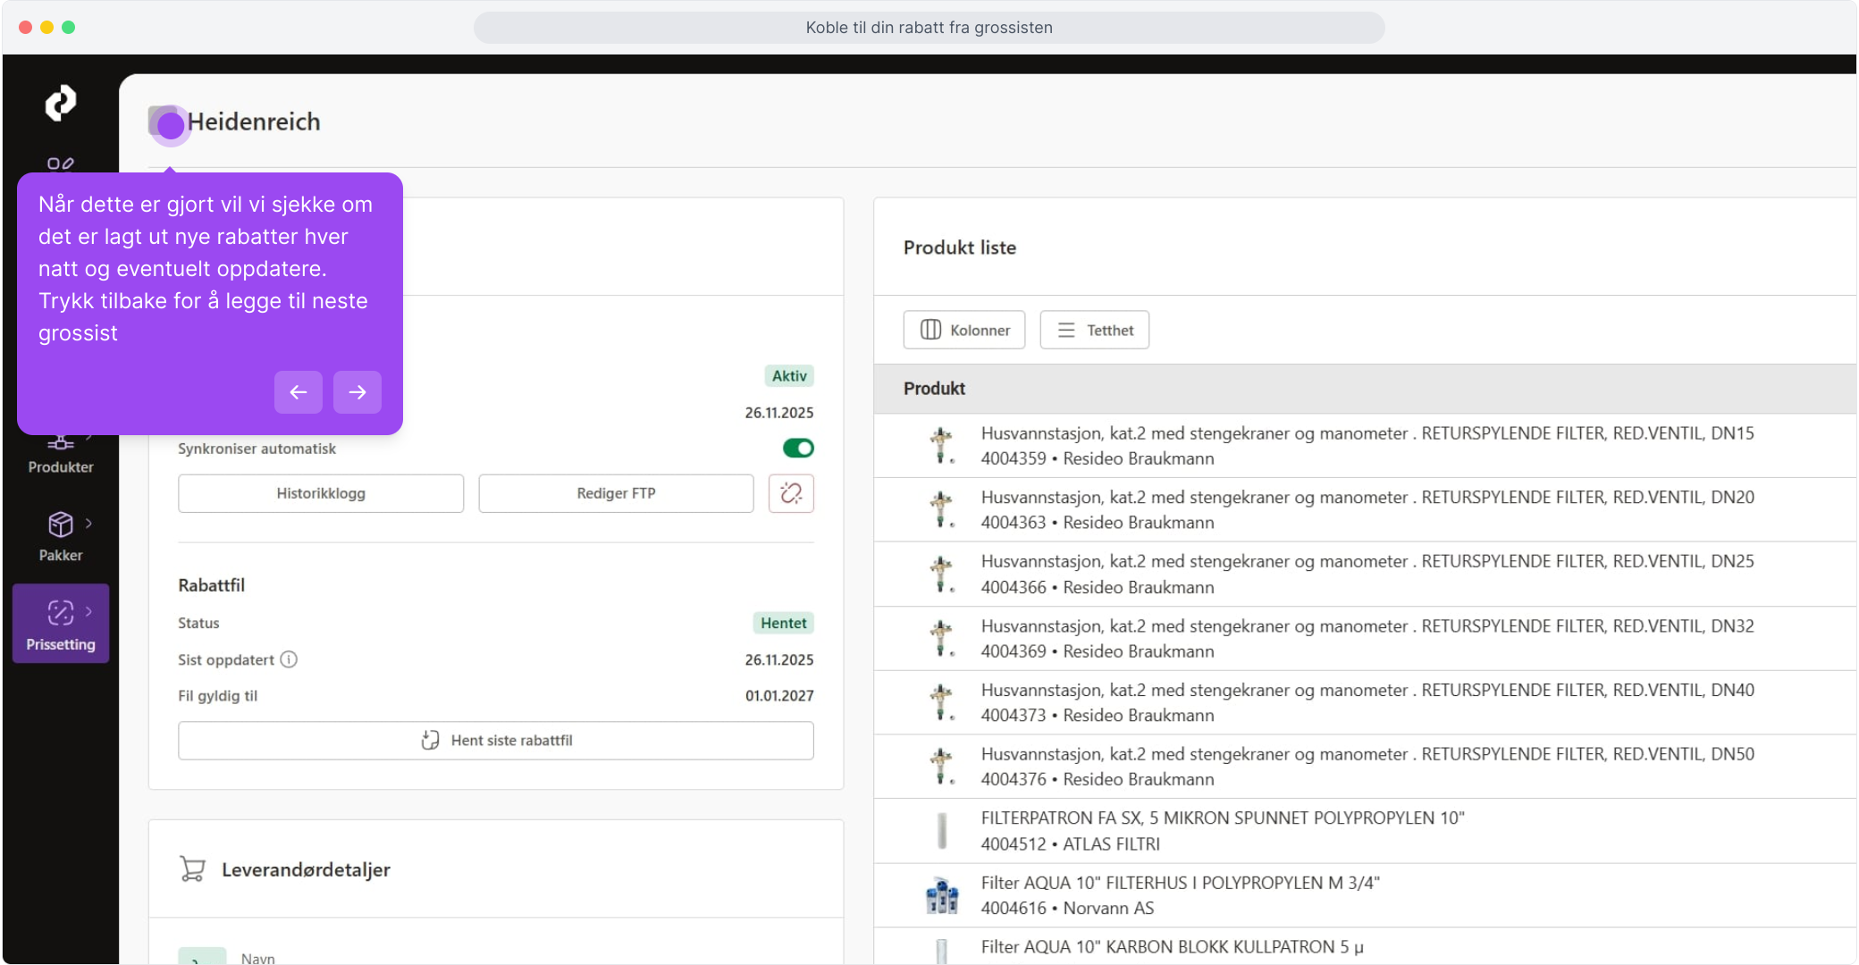
Task: Select Husvannstasjon DN50 product row text
Action: (1367, 754)
